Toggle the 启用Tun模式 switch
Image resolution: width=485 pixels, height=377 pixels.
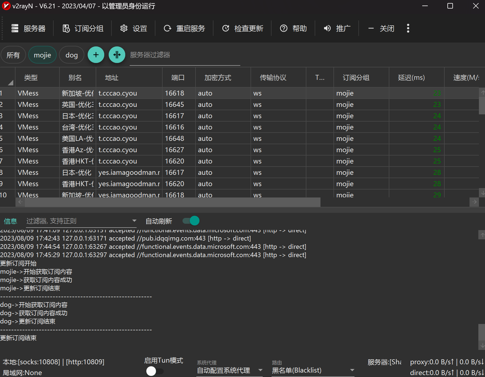coord(155,371)
